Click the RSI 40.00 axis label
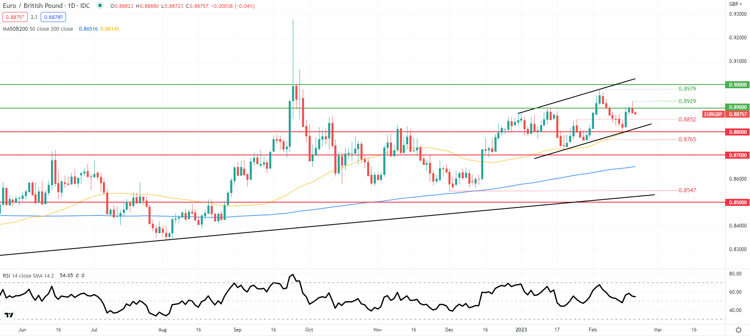The width and height of the screenshot is (750, 336). coord(735,310)
